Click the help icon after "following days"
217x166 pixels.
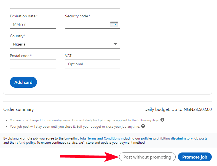click(163, 120)
